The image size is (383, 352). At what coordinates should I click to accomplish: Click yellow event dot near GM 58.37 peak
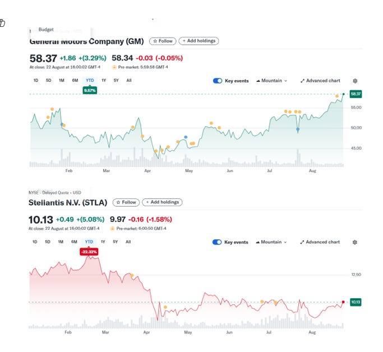pos(337,96)
